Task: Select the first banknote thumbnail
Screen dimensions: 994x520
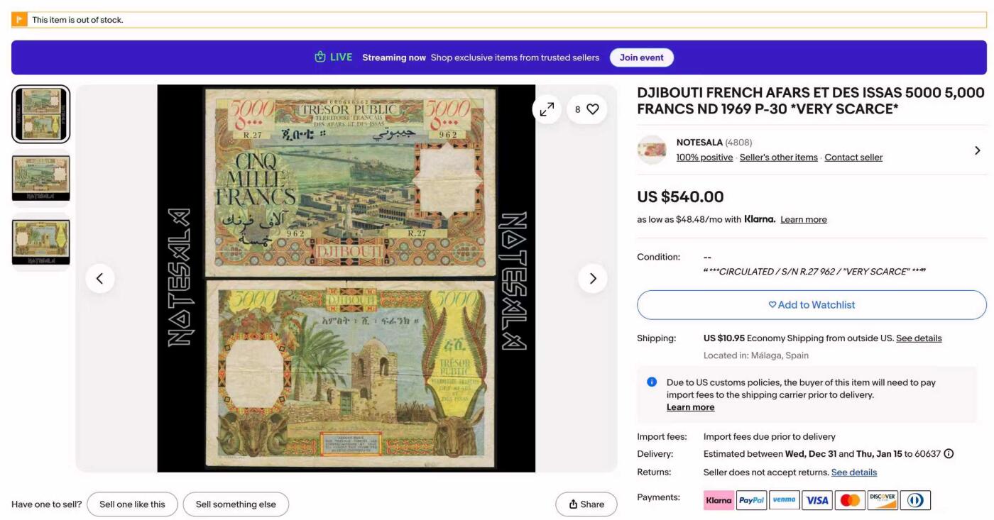Action: 41,114
